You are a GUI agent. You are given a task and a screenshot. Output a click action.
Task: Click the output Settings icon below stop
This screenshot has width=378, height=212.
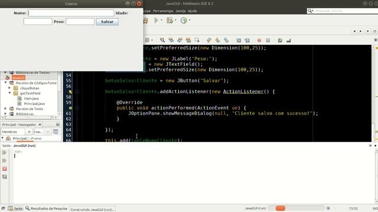[x=4, y=177]
